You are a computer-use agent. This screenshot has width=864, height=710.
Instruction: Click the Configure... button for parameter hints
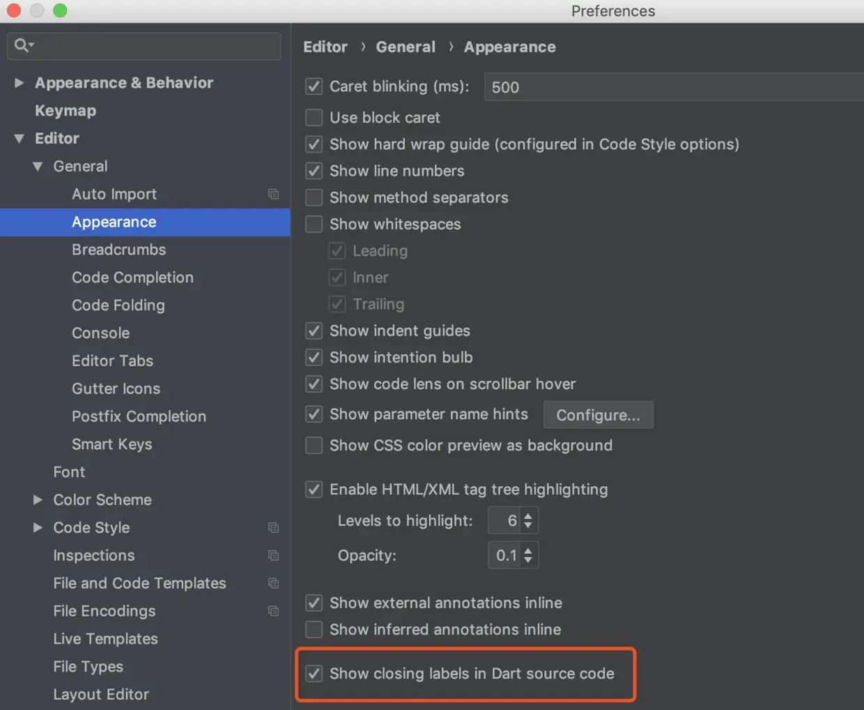point(598,415)
